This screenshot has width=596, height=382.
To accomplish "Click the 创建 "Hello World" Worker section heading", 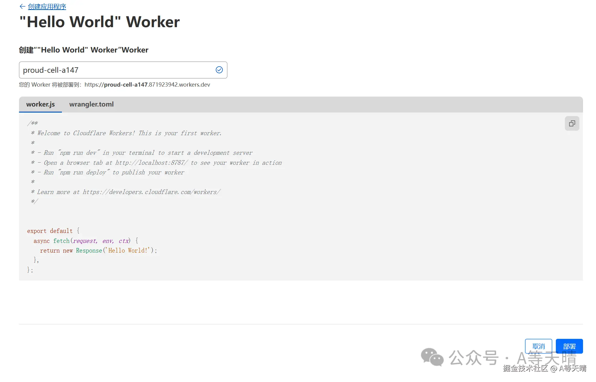I will tap(84, 50).
